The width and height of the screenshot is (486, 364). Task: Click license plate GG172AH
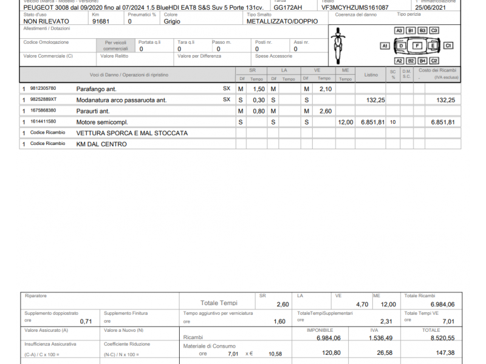click(x=287, y=7)
